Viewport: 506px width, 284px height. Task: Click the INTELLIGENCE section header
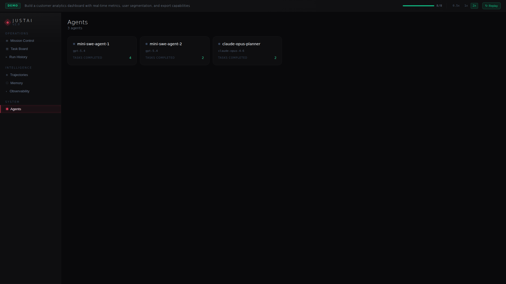[x=18, y=68]
